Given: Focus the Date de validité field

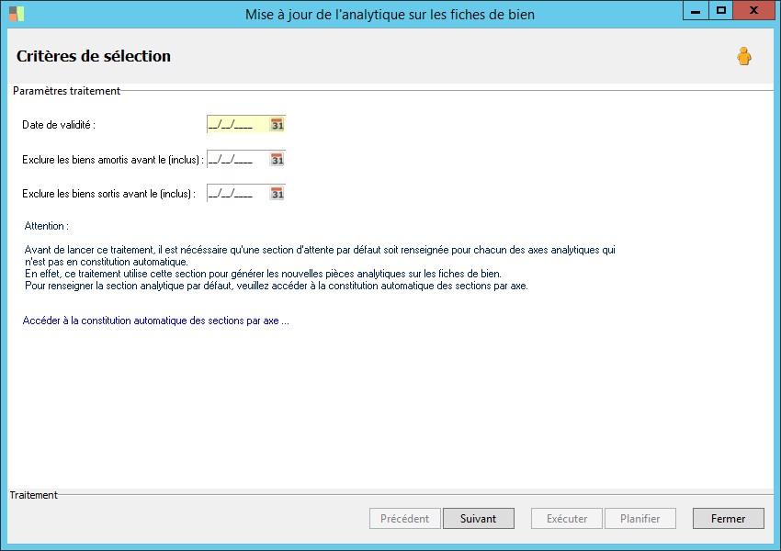Looking at the screenshot, I should [x=237, y=125].
